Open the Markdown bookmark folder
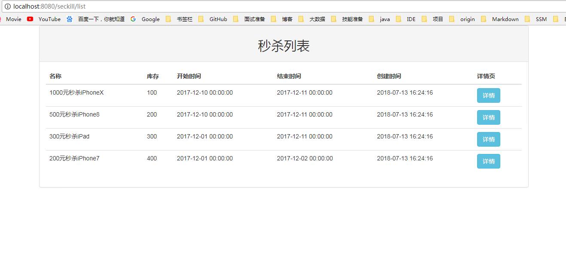 click(500, 19)
